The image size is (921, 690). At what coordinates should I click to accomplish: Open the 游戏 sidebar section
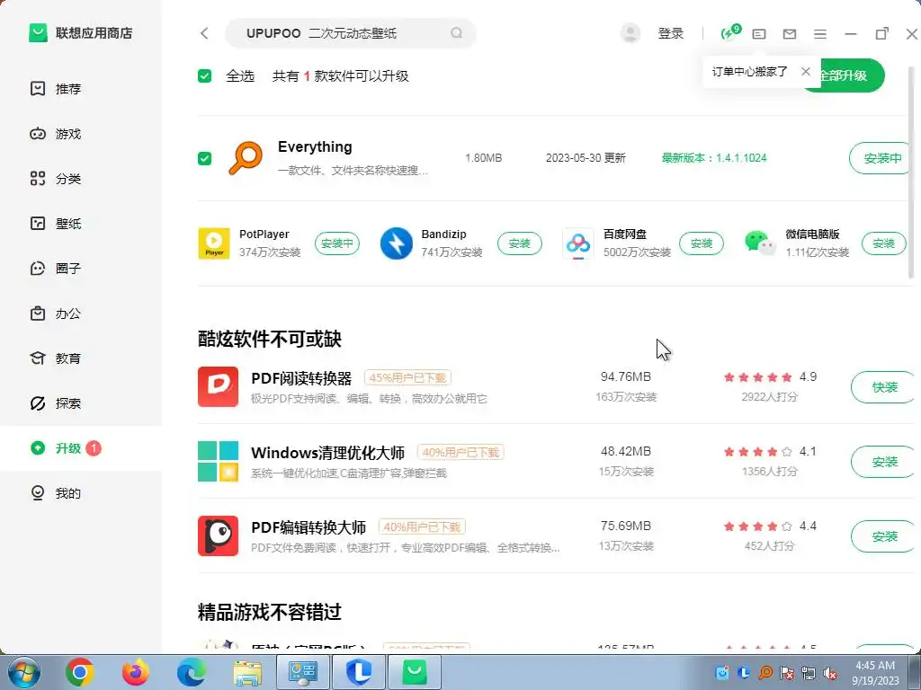81,134
